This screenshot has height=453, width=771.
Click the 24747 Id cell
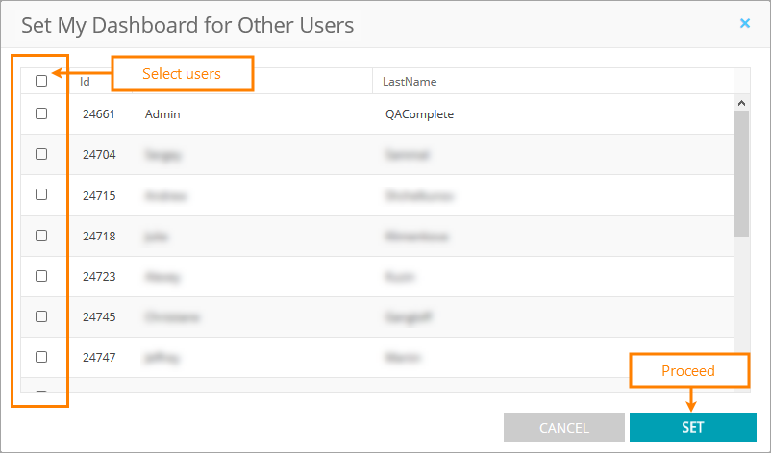click(99, 358)
